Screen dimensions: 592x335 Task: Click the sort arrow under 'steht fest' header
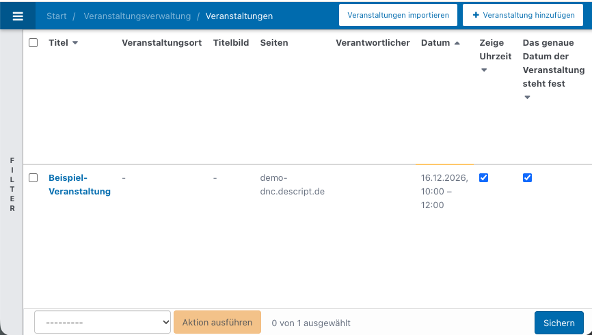pyautogui.click(x=528, y=97)
